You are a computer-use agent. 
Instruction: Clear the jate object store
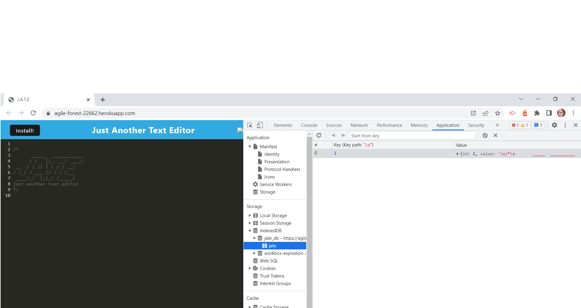tap(485, 135)
